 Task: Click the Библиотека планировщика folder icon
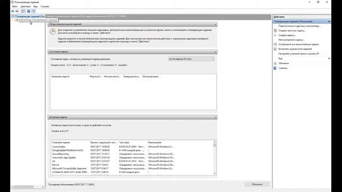16,20
